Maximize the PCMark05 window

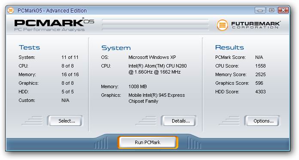[272, 10]
